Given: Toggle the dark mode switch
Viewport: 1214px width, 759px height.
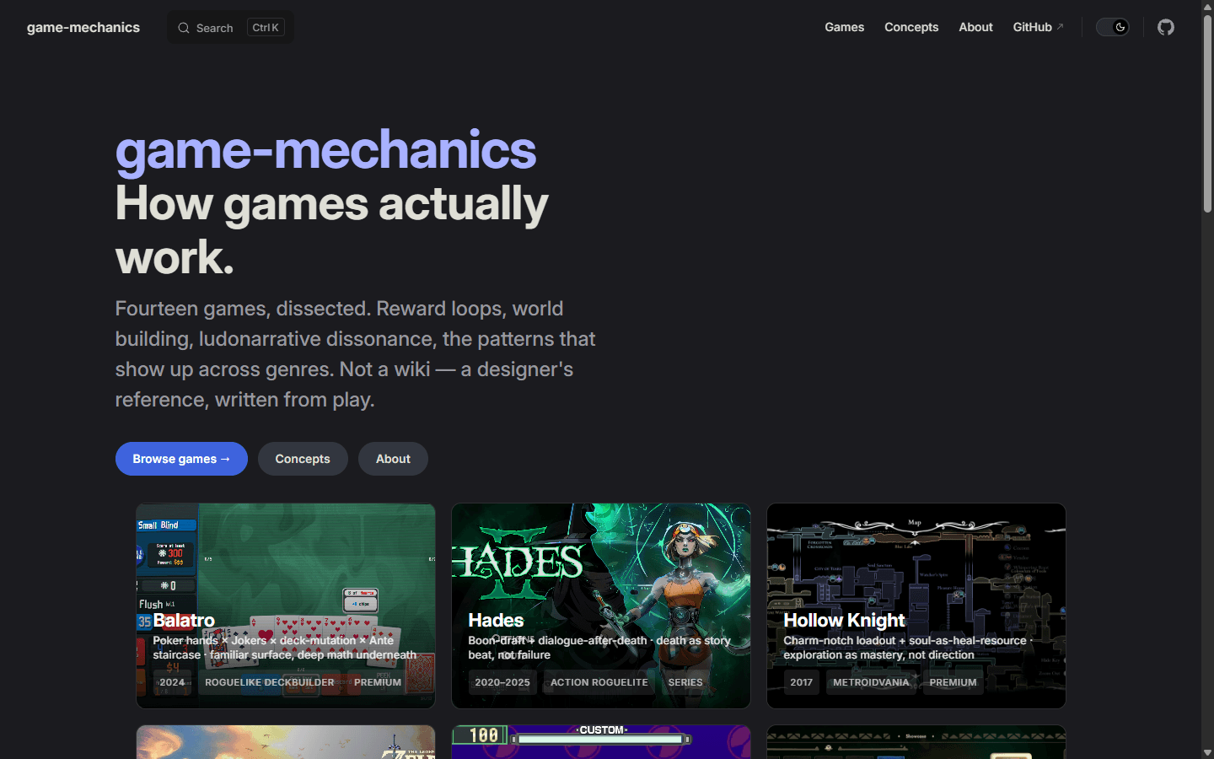Looking at the screenshot, I should (1112, 27).
